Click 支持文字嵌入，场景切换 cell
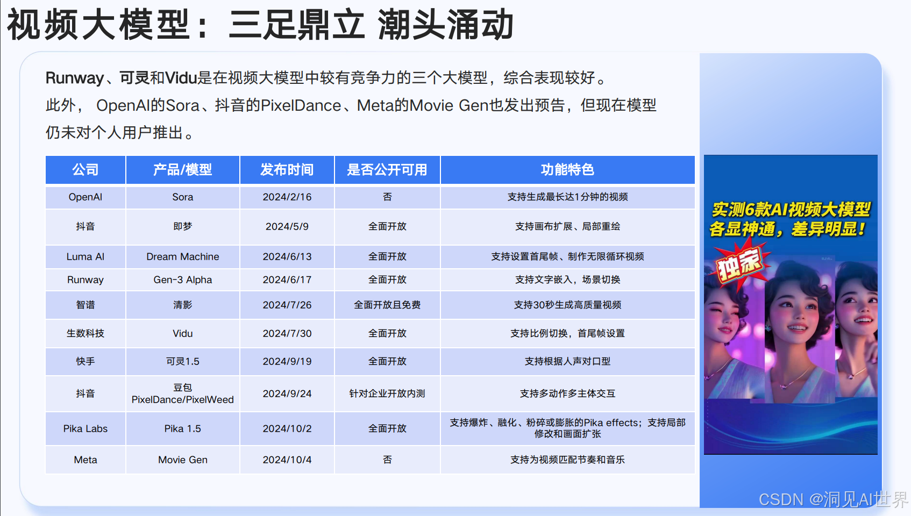The height and width of the screenshot is (516, 911). tap(567, 280)
